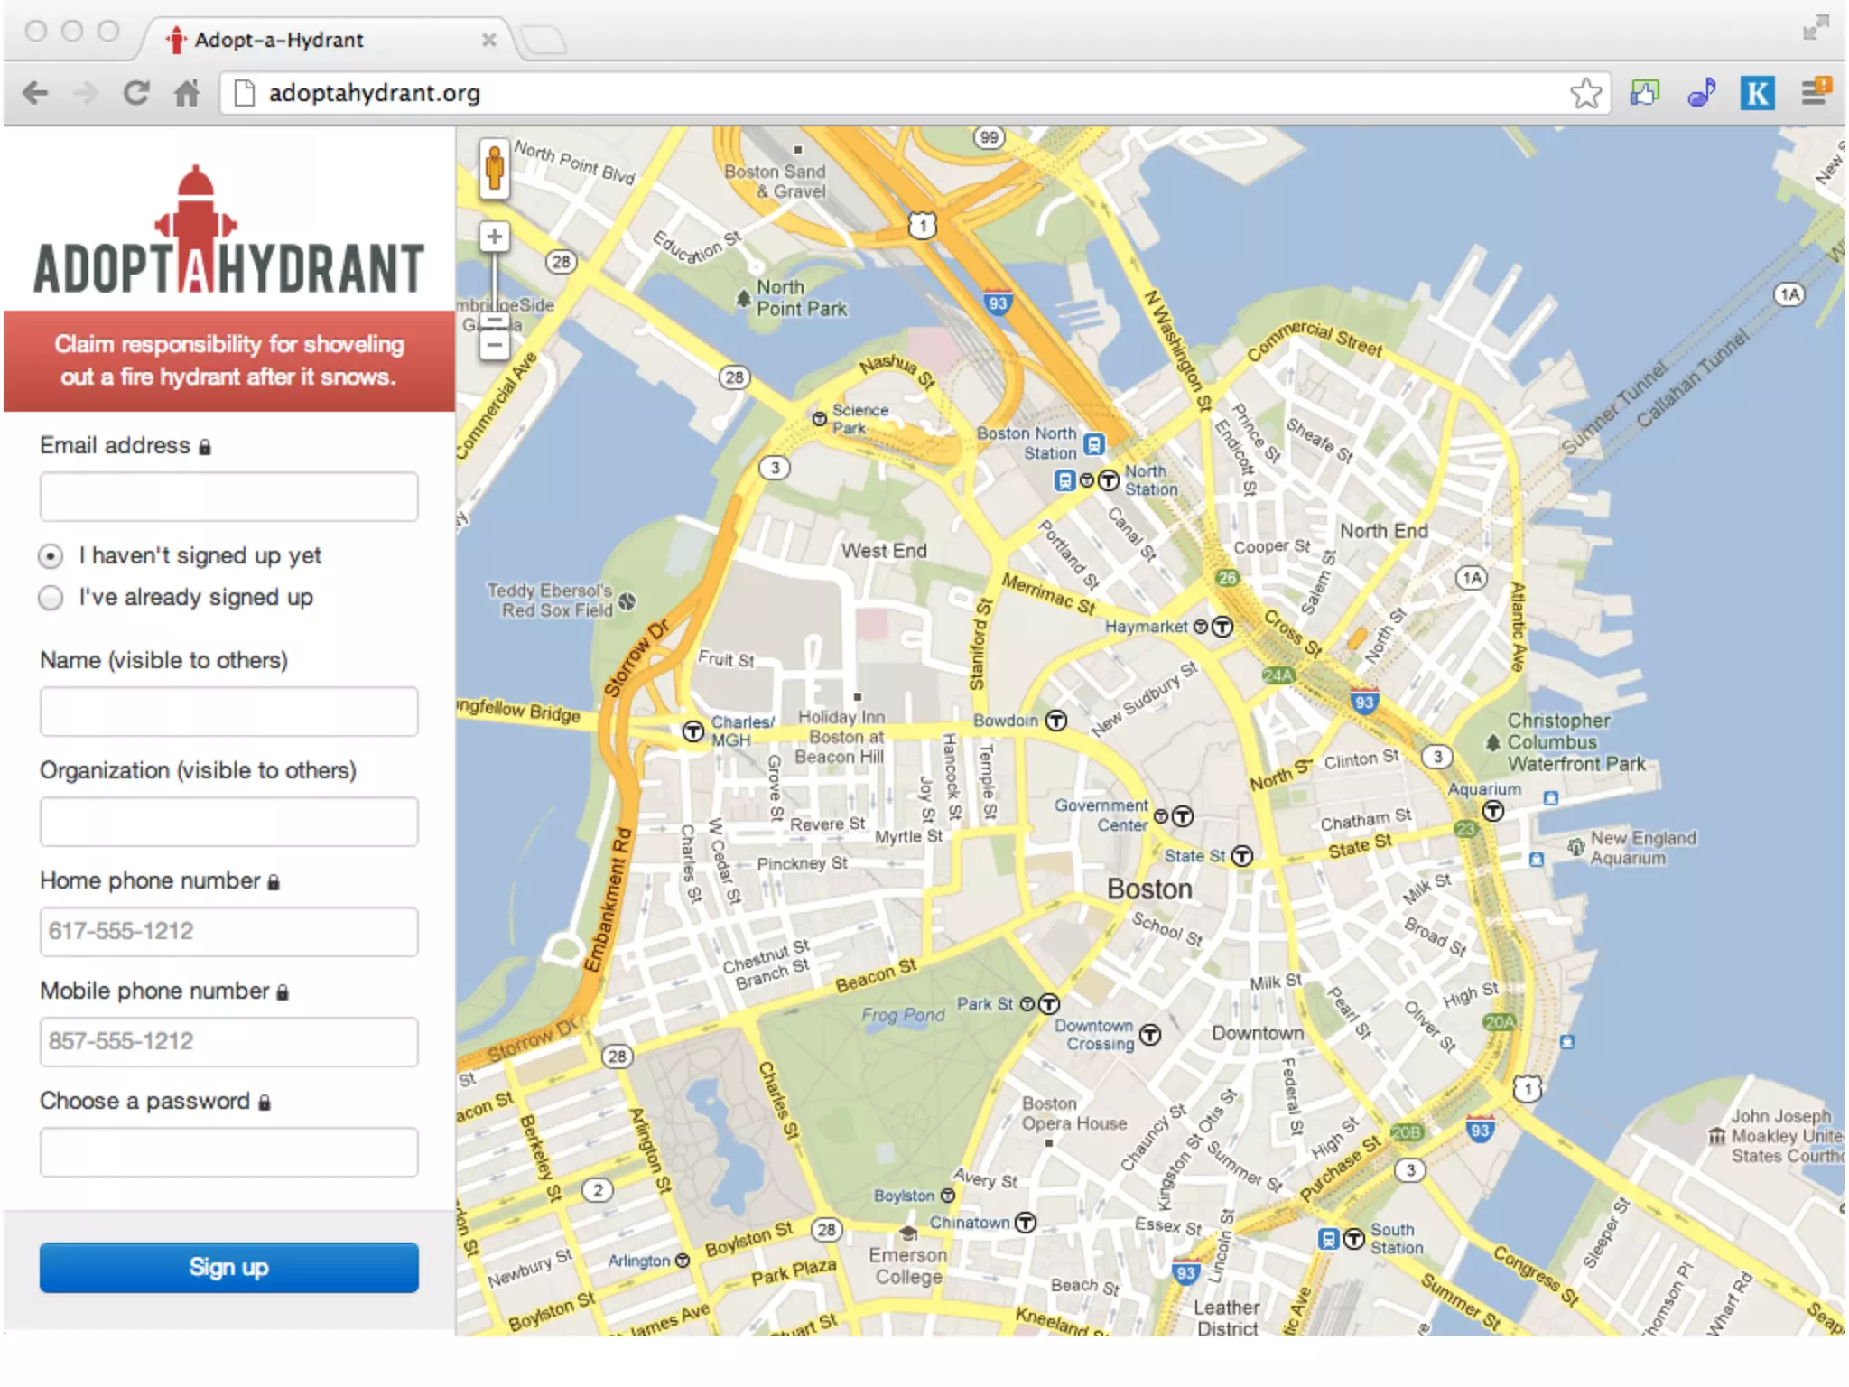This screenshot has width=1849, height=1387.
Task: Click the thumbs-up extension icon
Action: (1644, 93)
